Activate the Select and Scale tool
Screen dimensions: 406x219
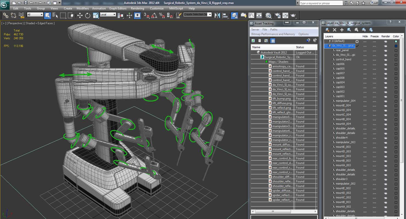click(x=95, y=15)
